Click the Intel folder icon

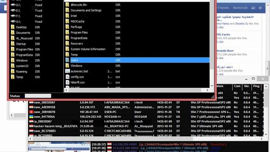[x=67, y=16]
